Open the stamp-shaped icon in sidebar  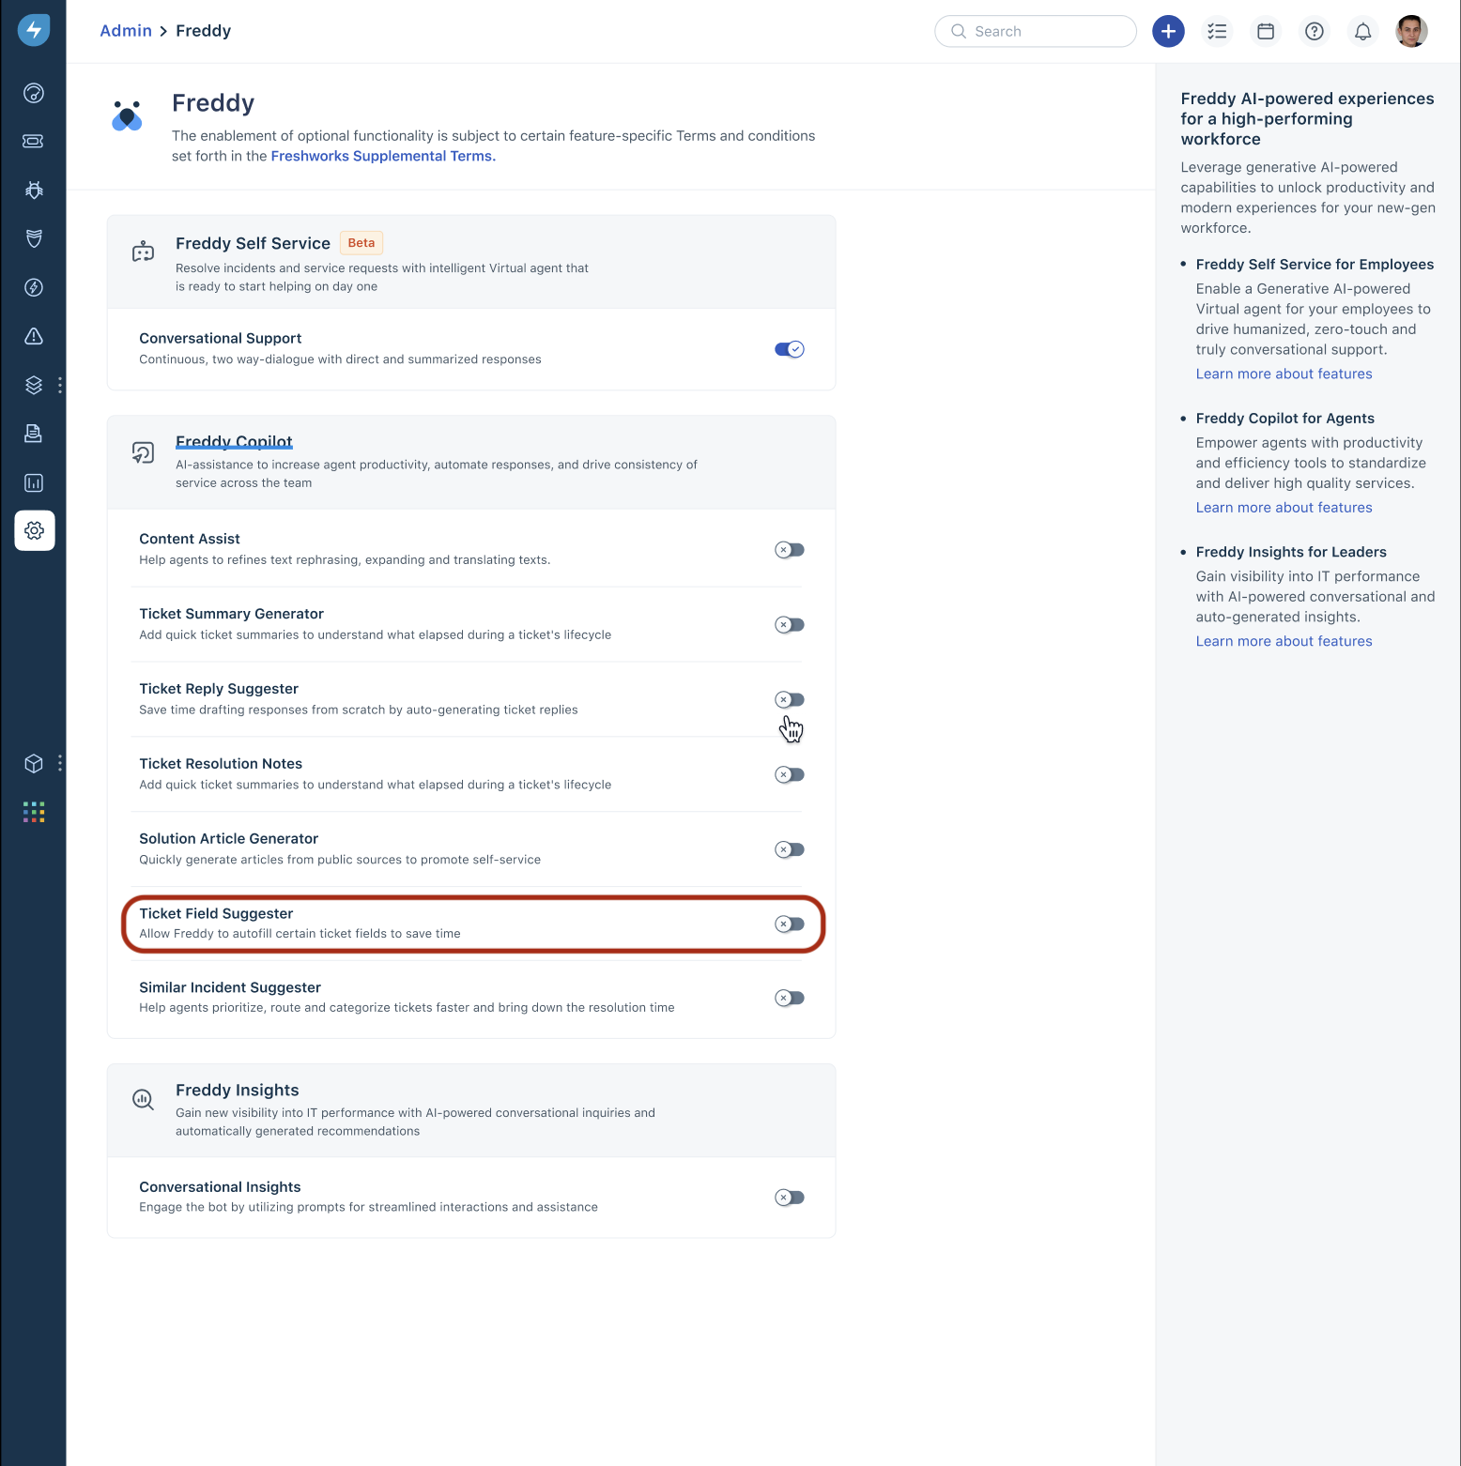click(x=34, y=434)
